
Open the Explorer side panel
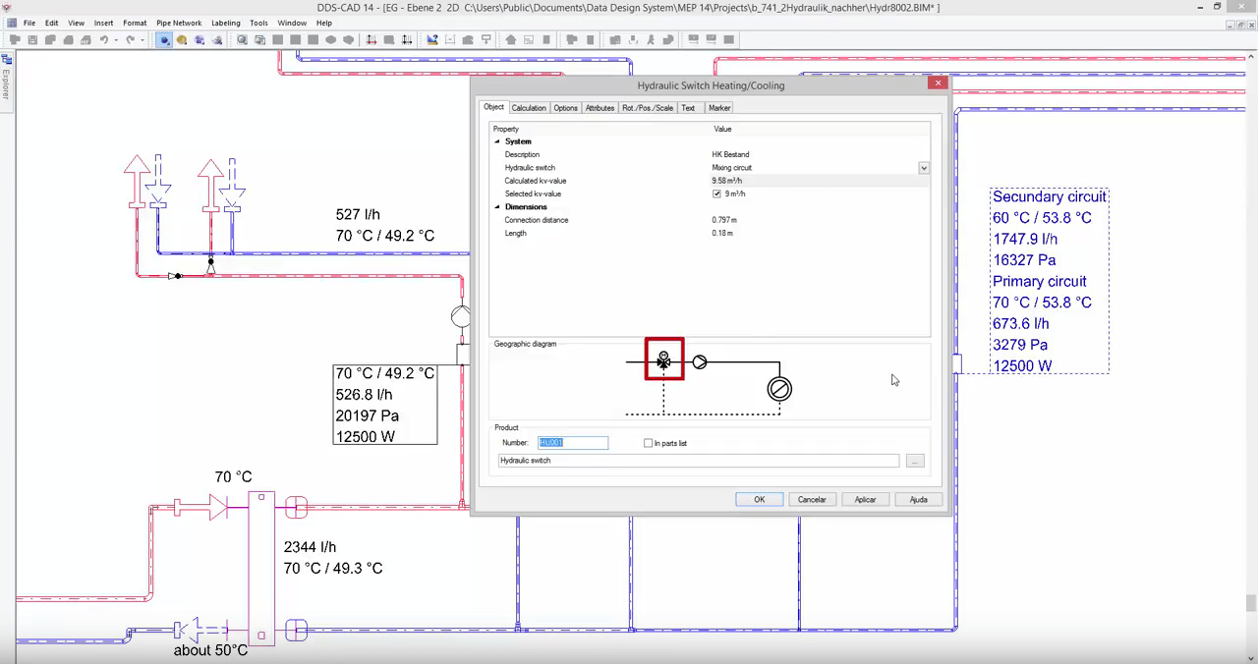point(6,83)
